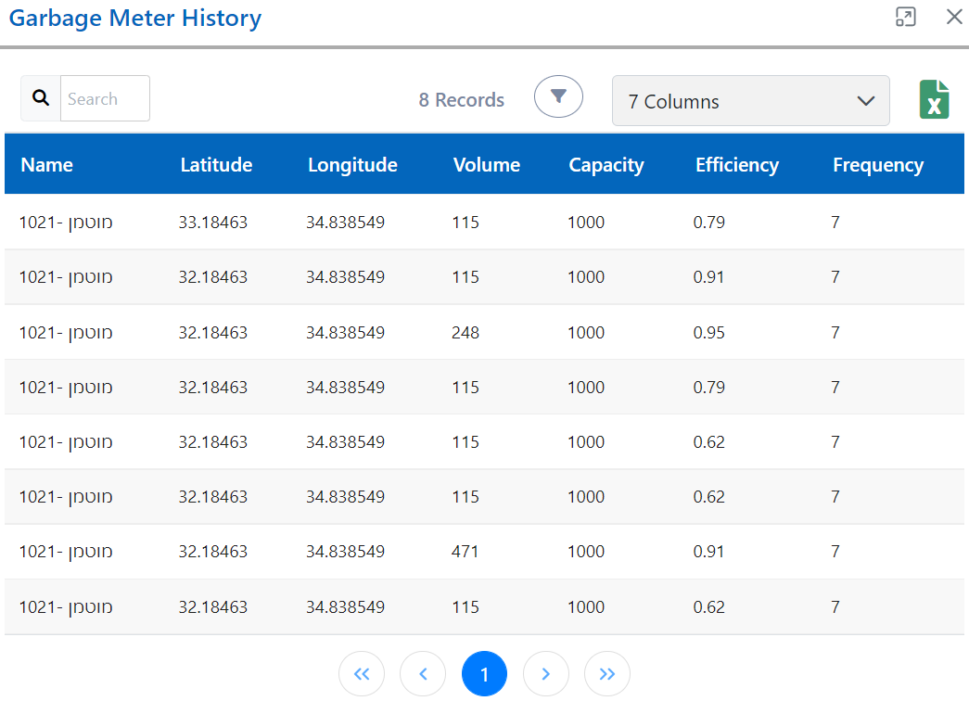
Task: Go to previous page with left chevron
Action: pyautogui.click(x=423, y=673)
